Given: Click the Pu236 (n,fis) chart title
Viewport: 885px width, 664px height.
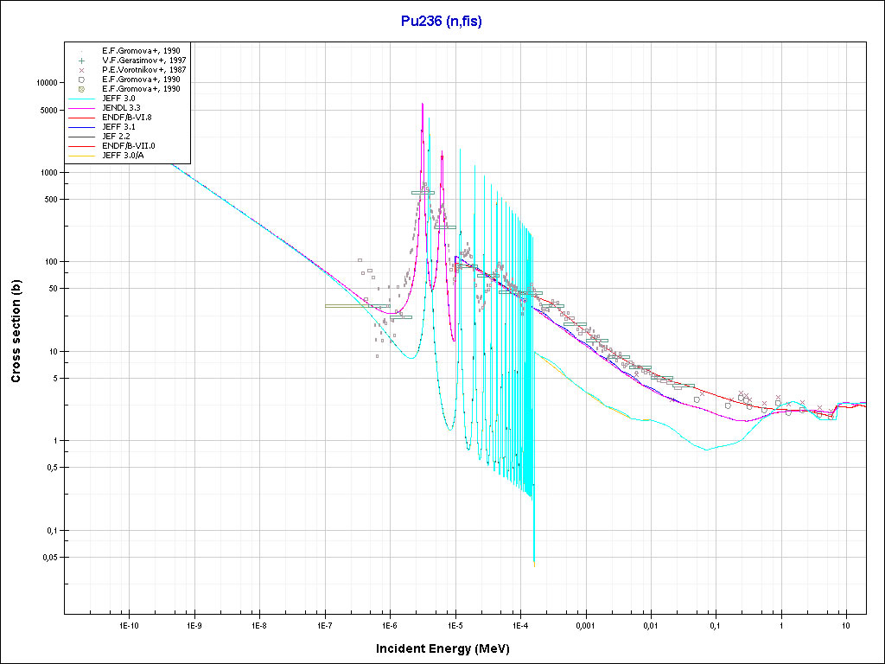Looking at the screenshot, I should point(442,22).
